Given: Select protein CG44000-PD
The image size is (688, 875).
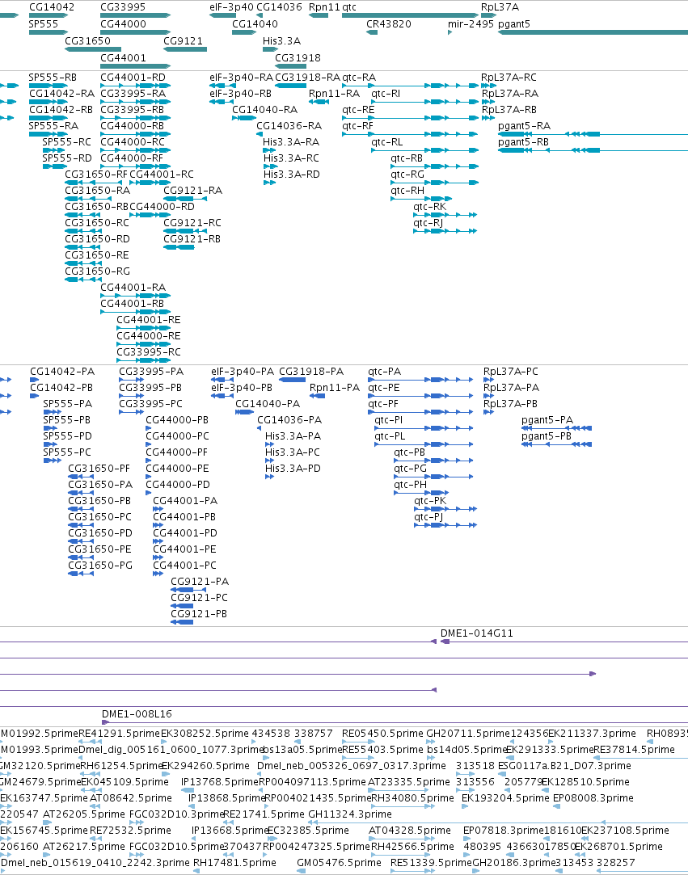Looking at the screenshot, I should [x=178, y=485].
